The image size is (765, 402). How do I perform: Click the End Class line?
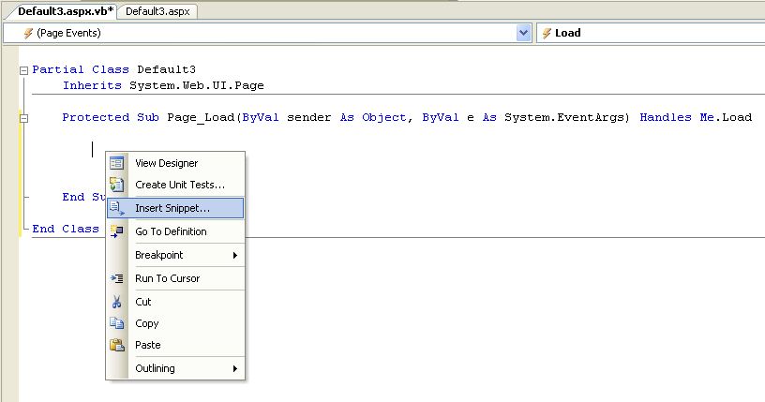pyautogui.click(x=66, y=229)
